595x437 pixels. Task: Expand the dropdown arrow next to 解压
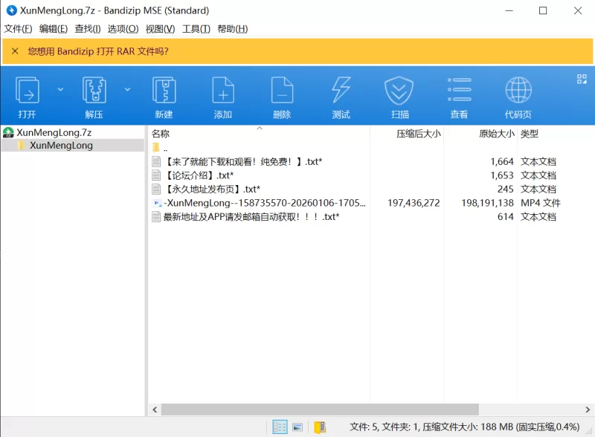click(x=127, y=89)
